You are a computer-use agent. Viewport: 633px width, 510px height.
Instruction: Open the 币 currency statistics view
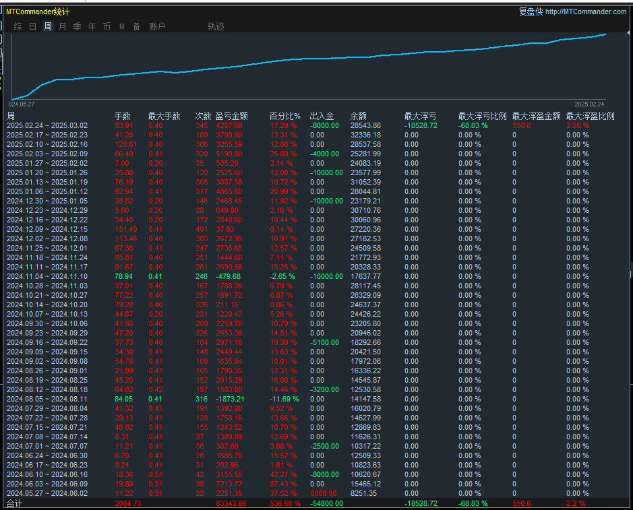click(107, 27)
